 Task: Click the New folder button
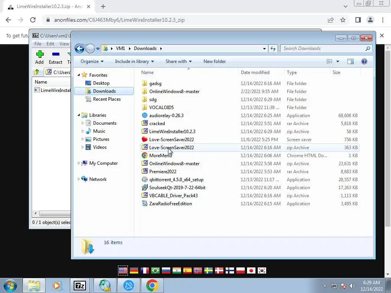(215, 61)
